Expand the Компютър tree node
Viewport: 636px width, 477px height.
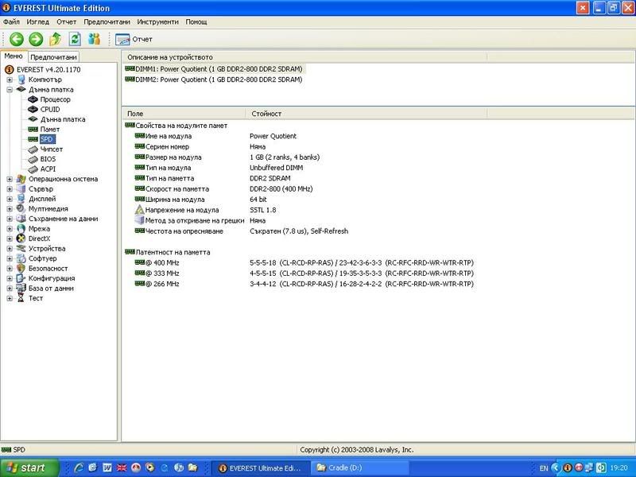pos(10,79)
